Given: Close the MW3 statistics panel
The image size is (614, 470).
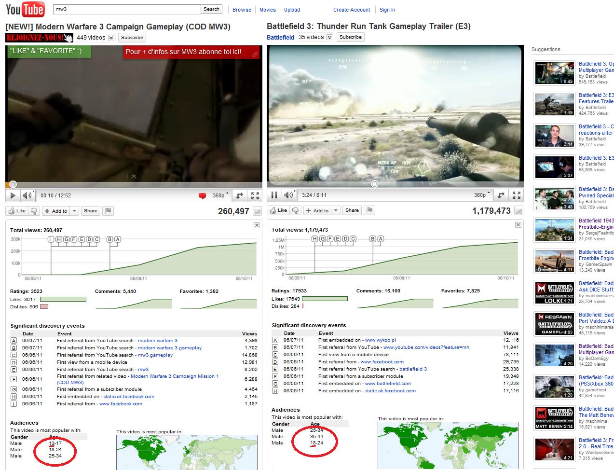Looking at the screenshot, I should pos(257,225).
